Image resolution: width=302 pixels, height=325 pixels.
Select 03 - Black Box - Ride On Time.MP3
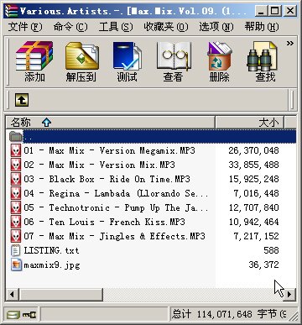point(151,179)
